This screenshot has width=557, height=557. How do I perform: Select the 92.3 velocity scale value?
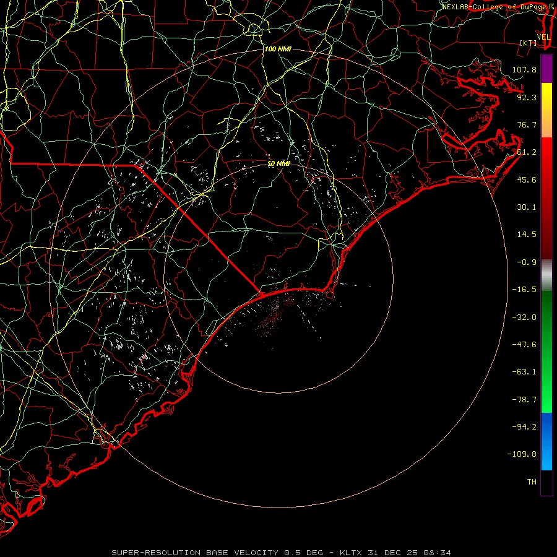tap(527, 97)
